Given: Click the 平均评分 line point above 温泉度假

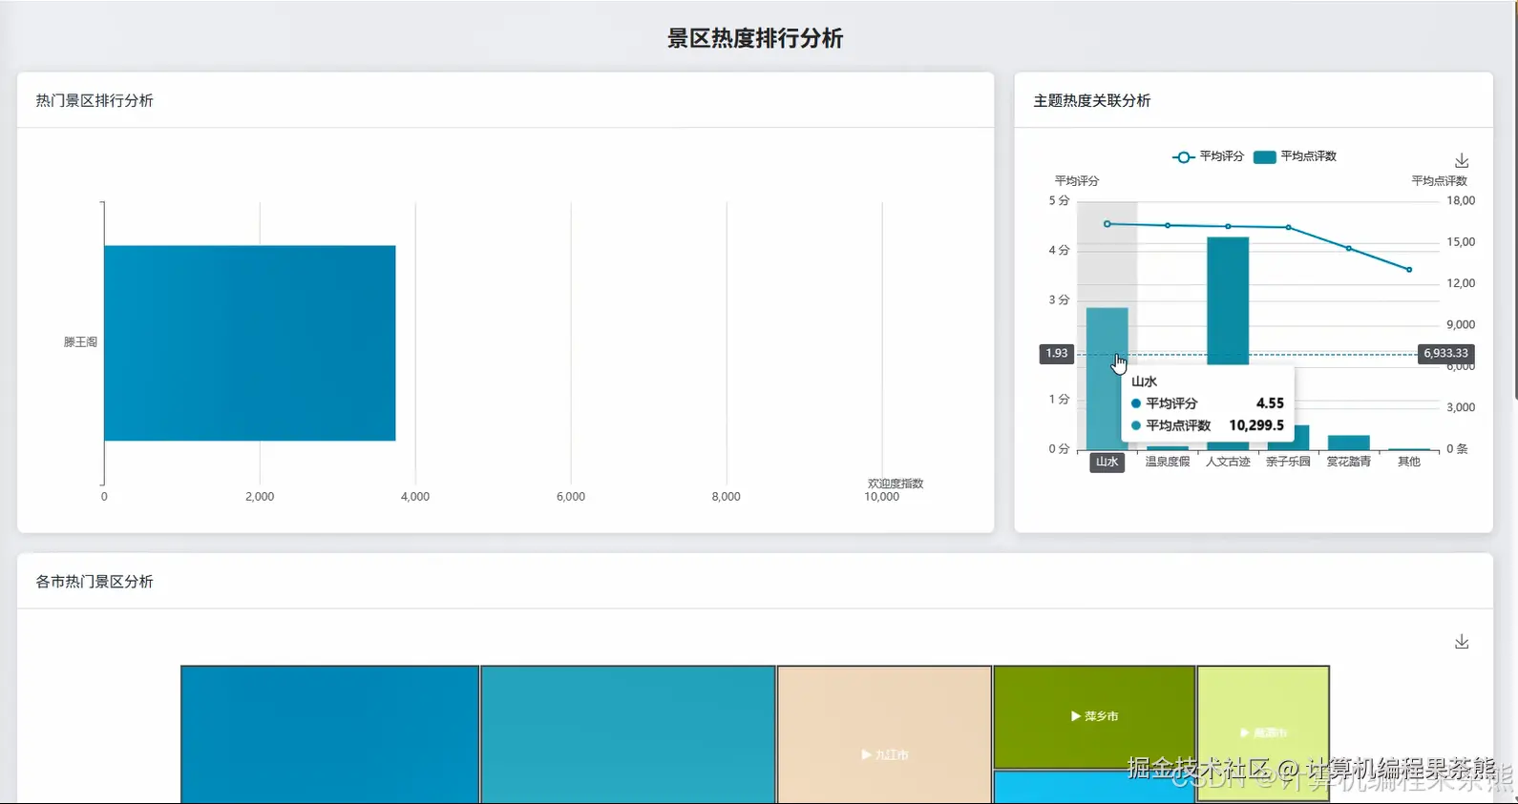Looking at the screenshot, I should [x=1168, y=225].
